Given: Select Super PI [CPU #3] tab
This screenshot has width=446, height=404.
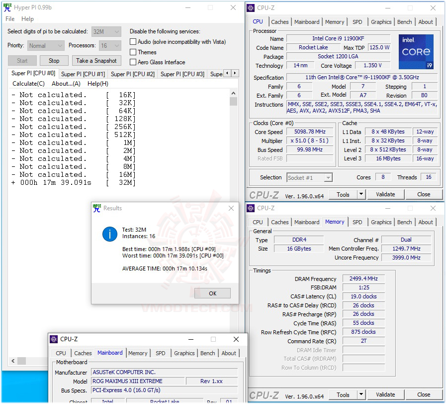Looking at the screenshot, I should point(182,74).
